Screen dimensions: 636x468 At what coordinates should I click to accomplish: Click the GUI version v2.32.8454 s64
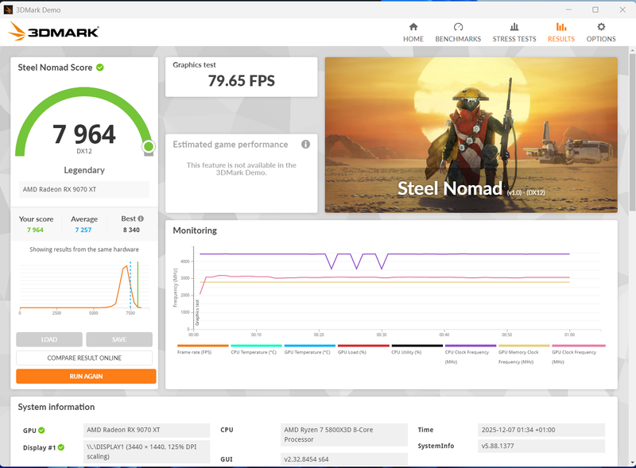344,459
